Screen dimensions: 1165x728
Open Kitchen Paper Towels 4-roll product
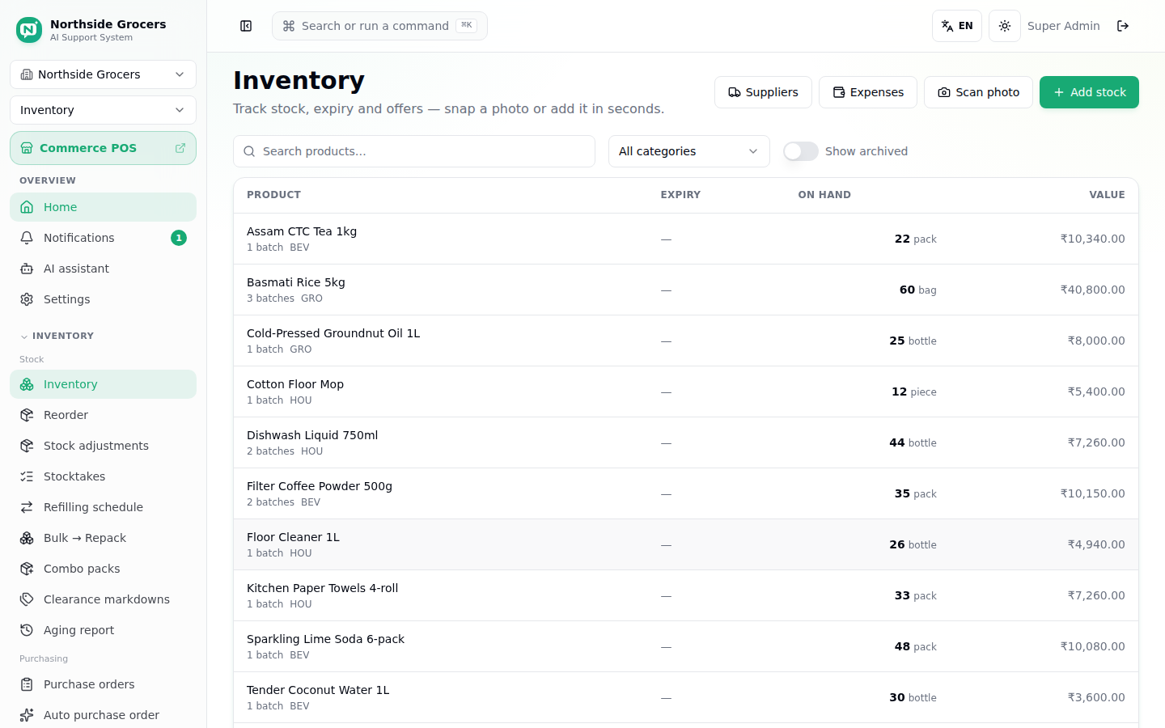pos(322,588)
